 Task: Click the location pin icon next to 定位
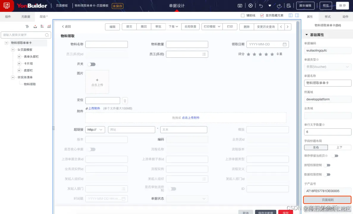pos(125,100)
